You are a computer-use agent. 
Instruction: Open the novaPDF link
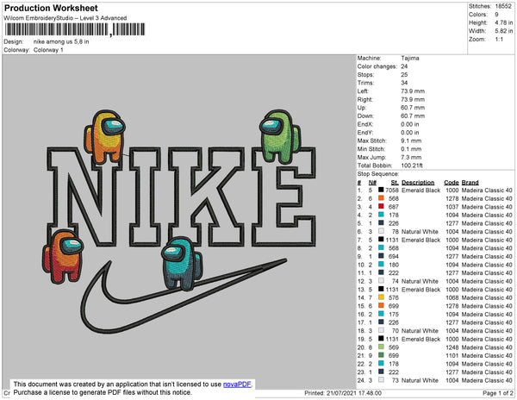tap(237, 384)
